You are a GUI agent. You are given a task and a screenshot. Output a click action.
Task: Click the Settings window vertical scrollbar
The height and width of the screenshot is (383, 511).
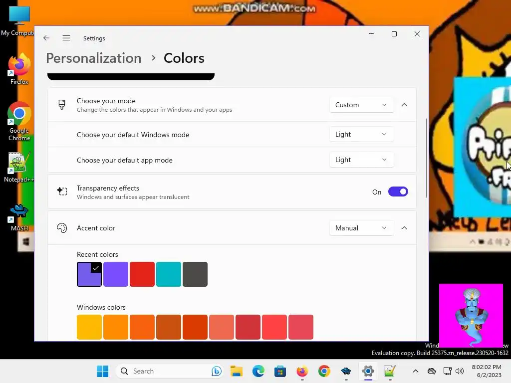point(426,158)
